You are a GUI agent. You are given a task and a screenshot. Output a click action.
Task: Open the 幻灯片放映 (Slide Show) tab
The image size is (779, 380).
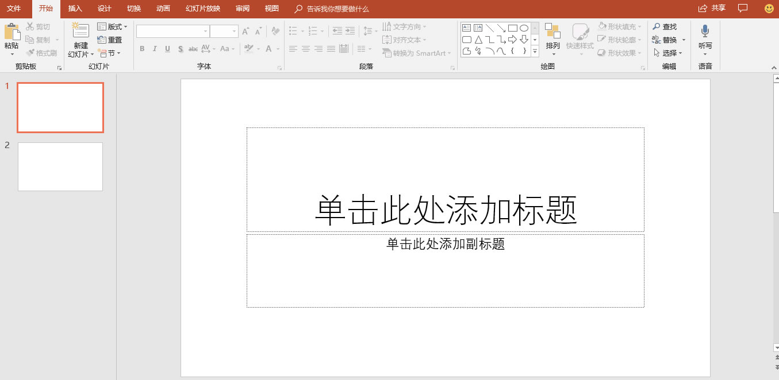coord(202,9)
